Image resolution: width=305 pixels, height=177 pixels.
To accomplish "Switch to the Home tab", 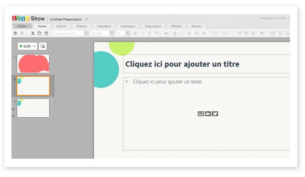I will 42,26.
